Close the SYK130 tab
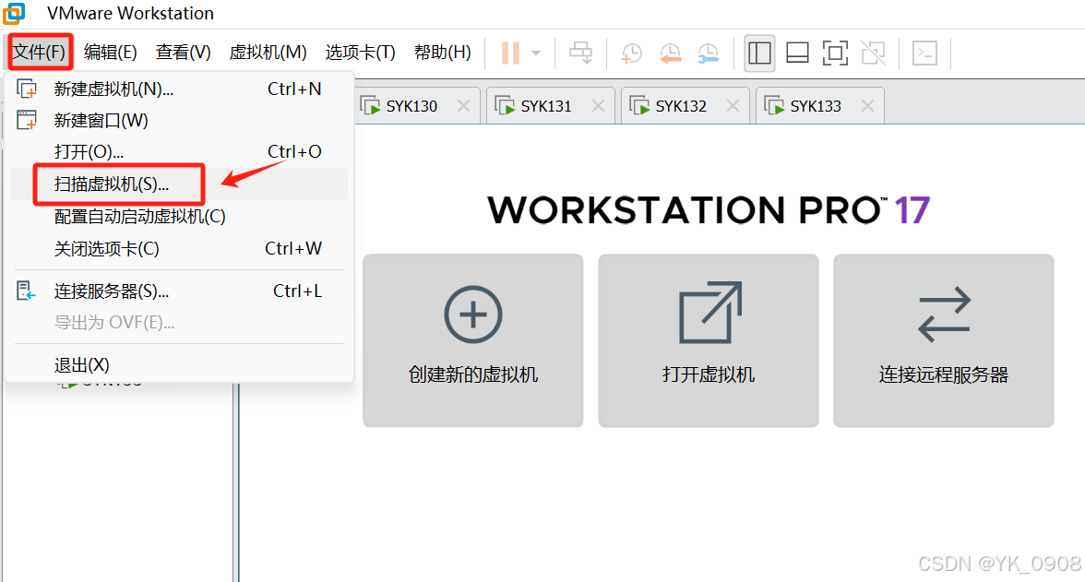This screenshot has width=1085, height=582. 463,106
